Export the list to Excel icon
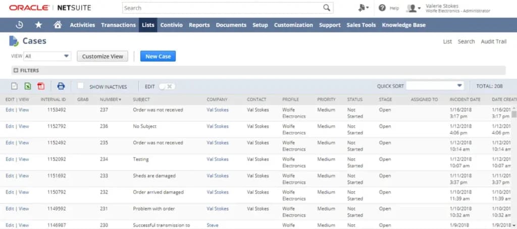 (x=28, y=86)
